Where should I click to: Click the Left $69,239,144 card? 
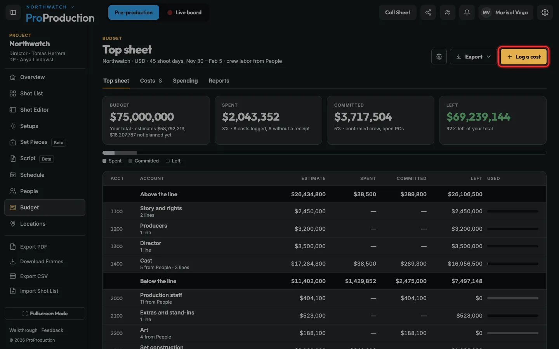[493, 120]
